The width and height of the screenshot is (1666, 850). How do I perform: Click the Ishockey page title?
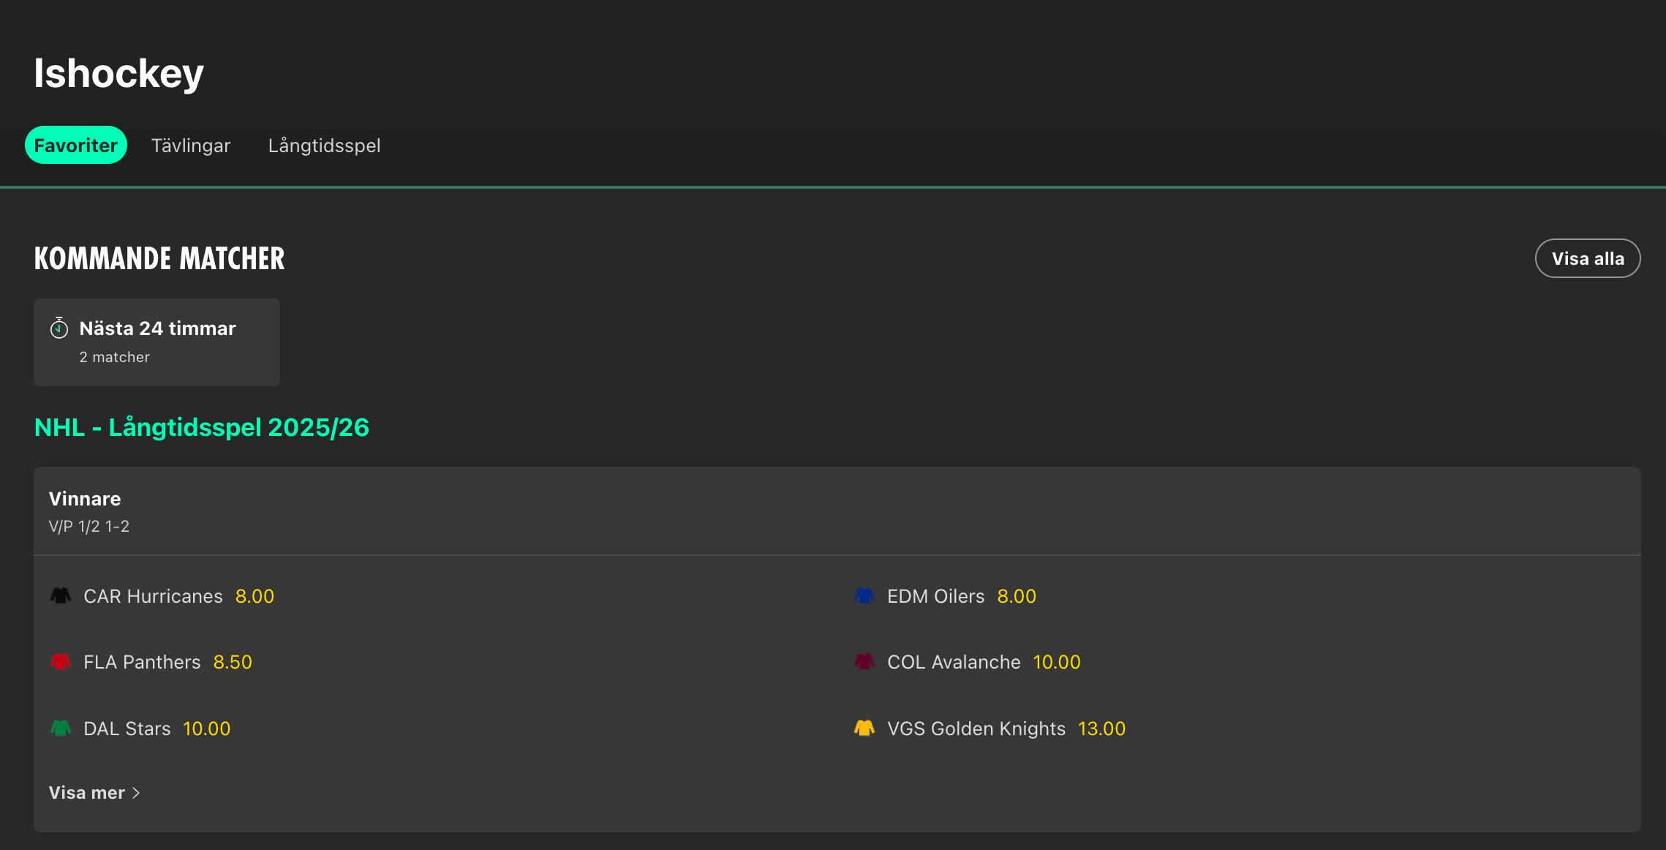pos(118,73)
